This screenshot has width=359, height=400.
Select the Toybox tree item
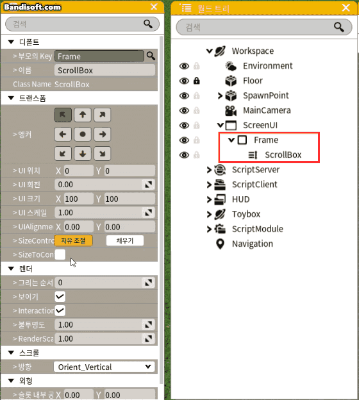[246, 214]
